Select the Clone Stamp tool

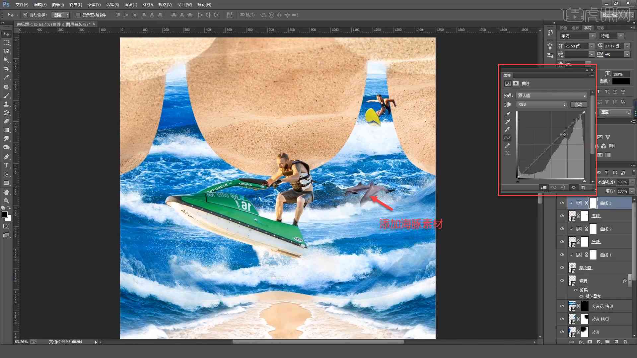6,104
